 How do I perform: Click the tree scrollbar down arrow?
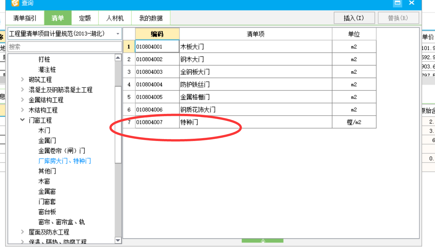tap(118, 240)
